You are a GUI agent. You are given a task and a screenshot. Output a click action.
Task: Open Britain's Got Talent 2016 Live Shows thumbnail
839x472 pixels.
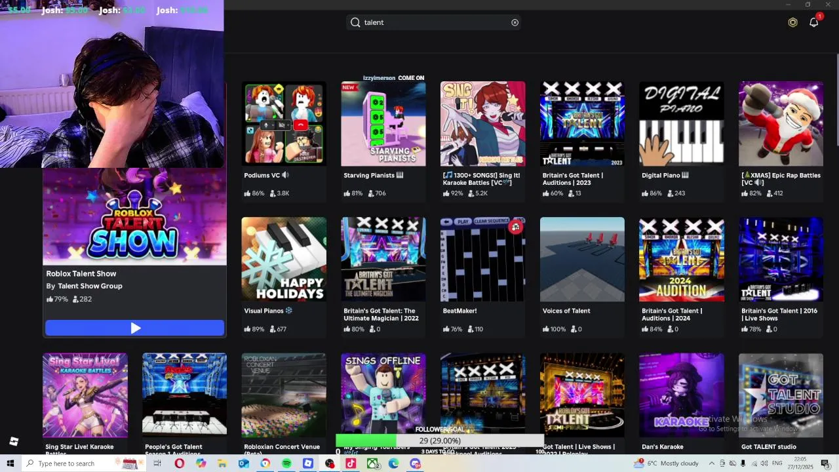pos(781,259)
